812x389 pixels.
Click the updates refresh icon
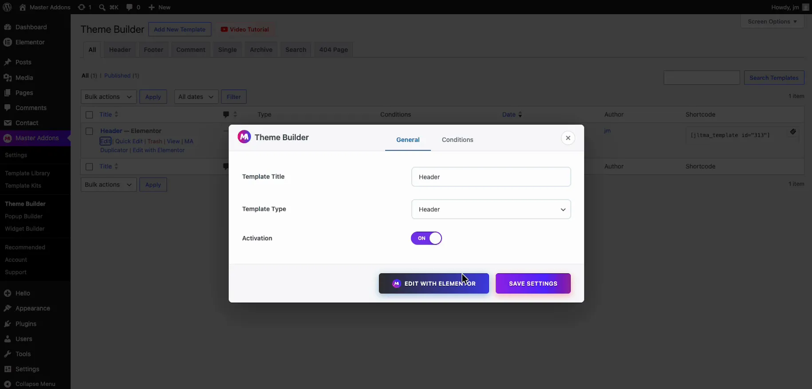81,7
